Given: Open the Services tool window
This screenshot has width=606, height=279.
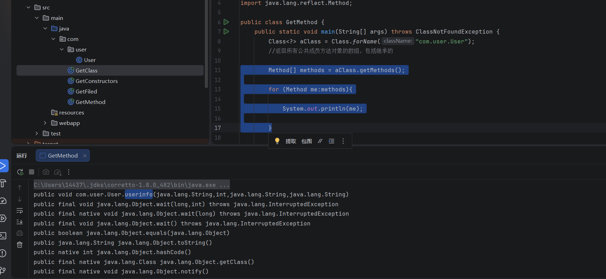Looking at the screenshot, I should pyautogui.click(x=3, y=218).
